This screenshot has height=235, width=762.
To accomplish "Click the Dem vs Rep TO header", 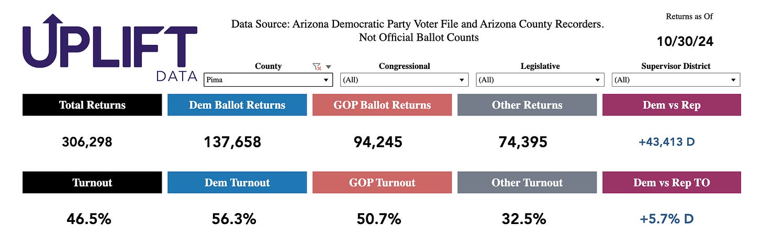I will [671, 183].
